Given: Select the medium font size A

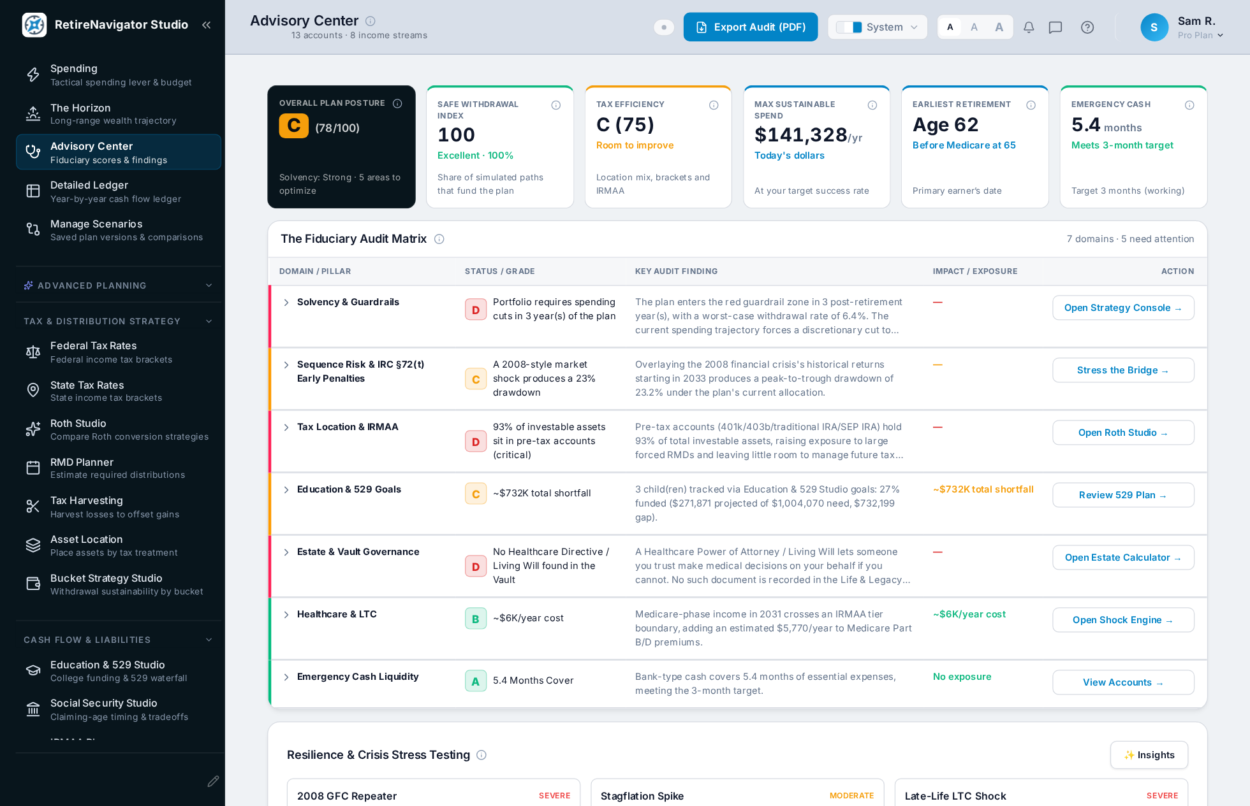Looking at the screenshot, I should 974,27.
